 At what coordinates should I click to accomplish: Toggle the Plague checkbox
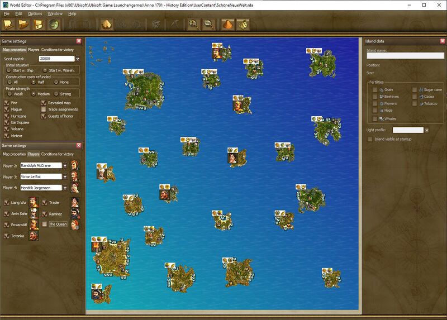click(x=7, y=109)
